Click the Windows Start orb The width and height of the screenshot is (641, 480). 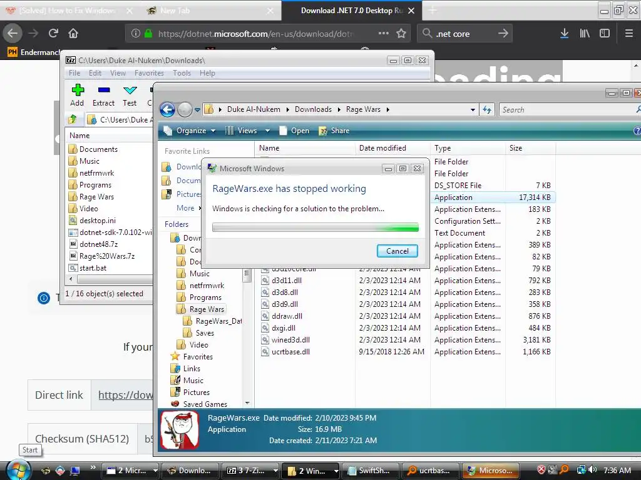pyautogui.click(x=18, y=470)
